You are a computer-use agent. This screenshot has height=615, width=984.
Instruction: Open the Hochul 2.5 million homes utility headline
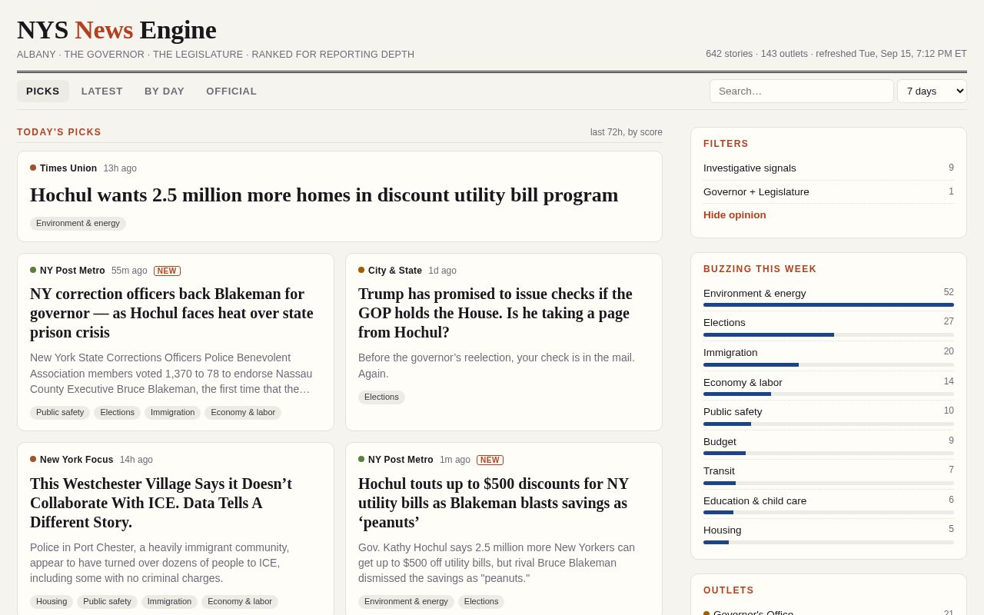click(x=324, y=195)
